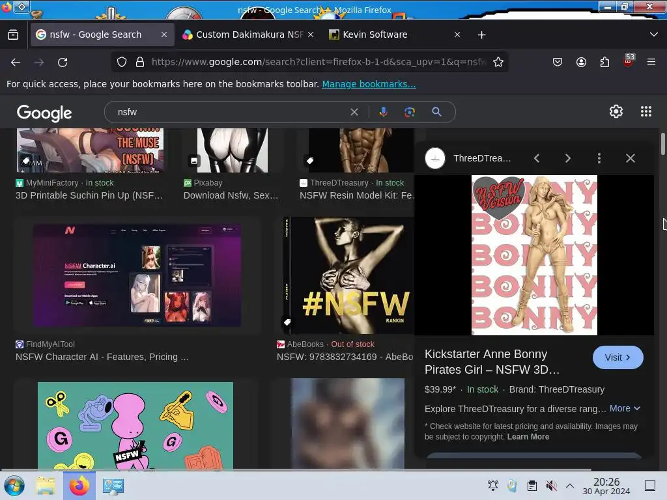This screenshot has height=500, width=667.
Task: Search by image with Google Lens
Action: (x=410, y=112)
